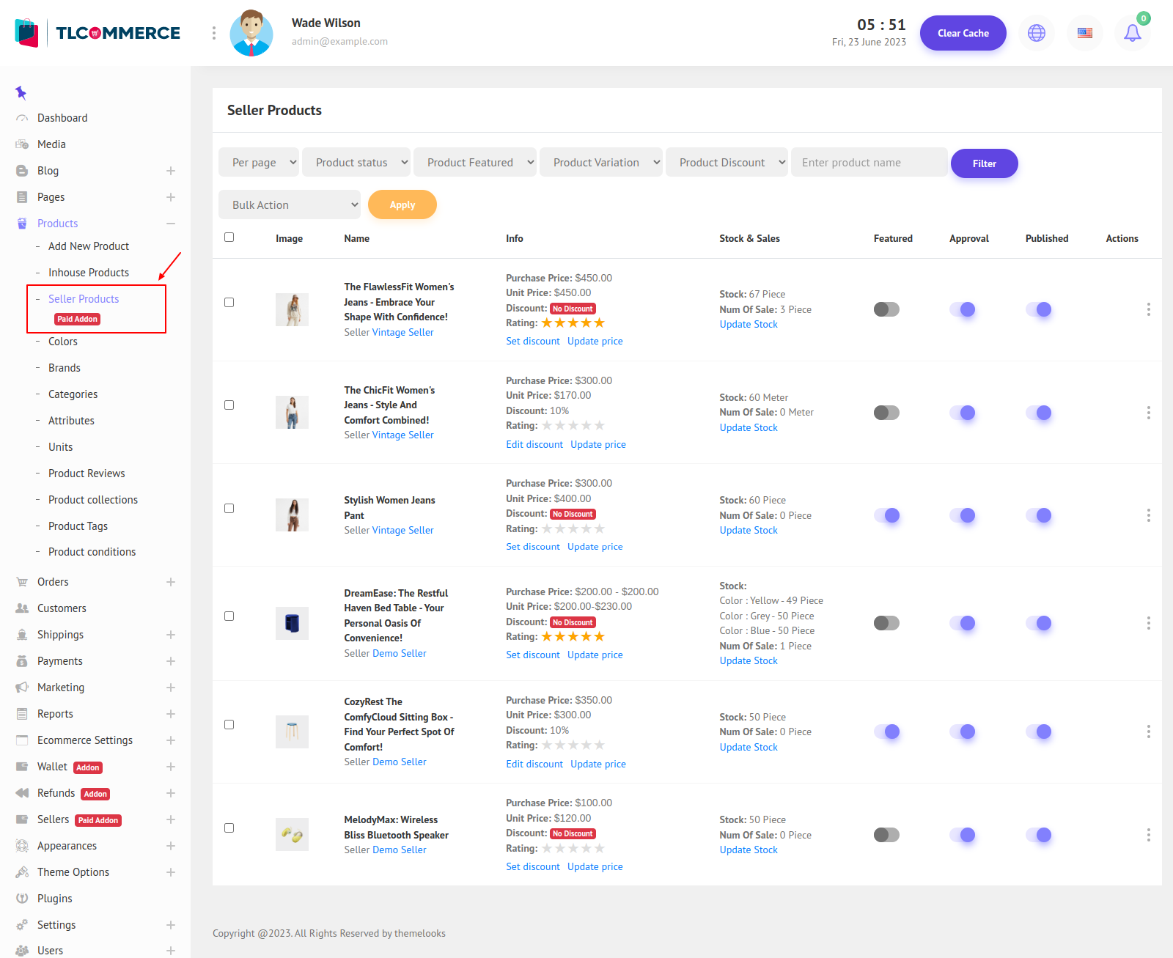This screenshot has width=1173, height=958.
Task: Open the Bulk Action dropdown
Action: tap(290, 205)
